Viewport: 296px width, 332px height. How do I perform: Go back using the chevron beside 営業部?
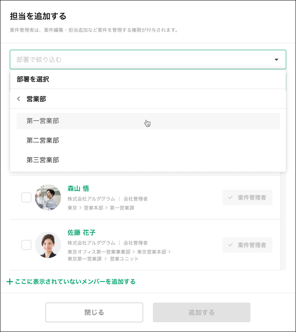[18, 99]
